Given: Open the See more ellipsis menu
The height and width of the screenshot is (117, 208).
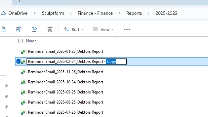Looking at the screenshot, I should tap(127, 30).
